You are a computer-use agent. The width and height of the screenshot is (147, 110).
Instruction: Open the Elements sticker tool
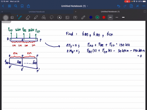[x=59, y=17]
